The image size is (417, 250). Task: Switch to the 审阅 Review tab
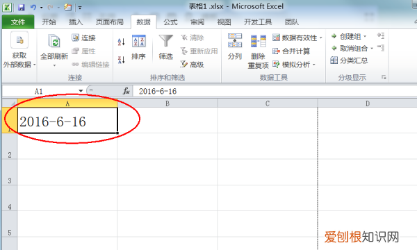click(x=197, y=22)
